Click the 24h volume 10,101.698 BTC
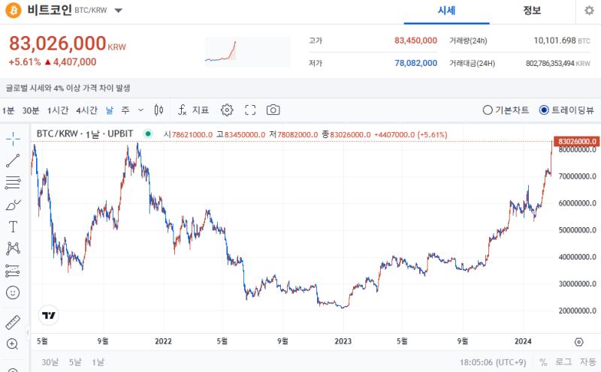The height and width of the screenshot is (372, 601). tap(562, 40)
